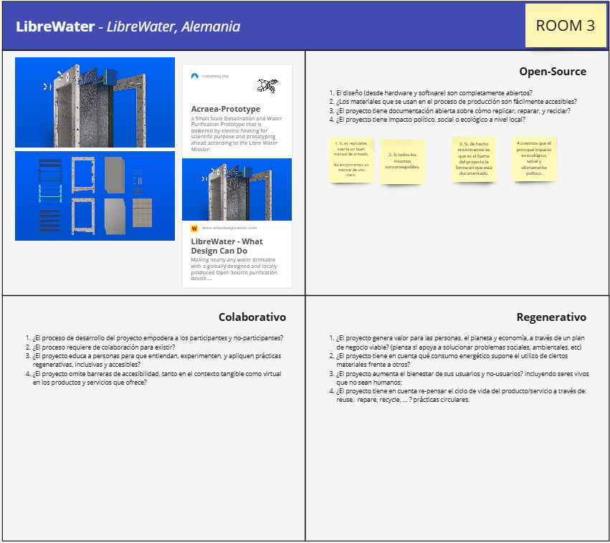Click the sketch avatar image on the Acraea-Prototype card
The height and width of the screenshot is (543, 610).
267,85
